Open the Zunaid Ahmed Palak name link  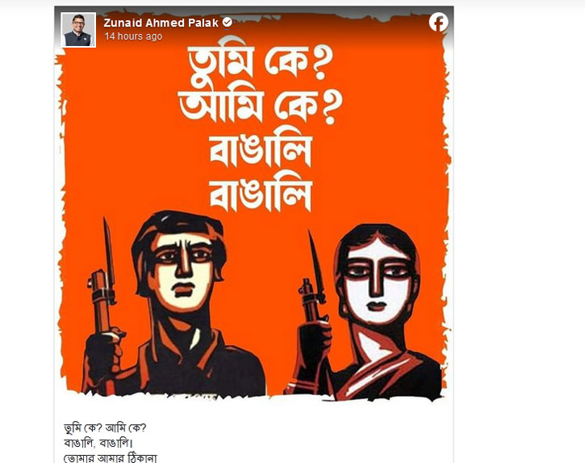pyautogui.click(x=161, y=23)
